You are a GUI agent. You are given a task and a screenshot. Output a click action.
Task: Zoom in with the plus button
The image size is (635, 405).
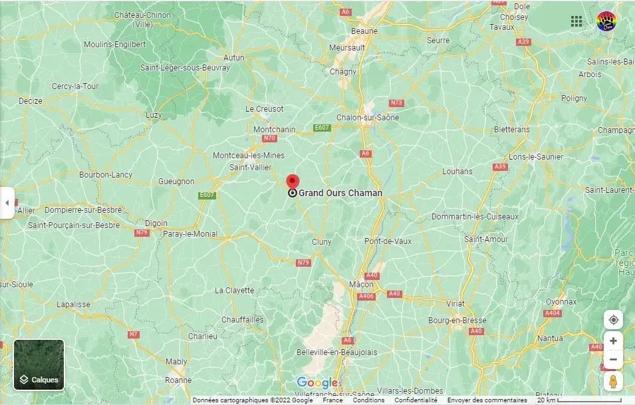coord(613,341)
